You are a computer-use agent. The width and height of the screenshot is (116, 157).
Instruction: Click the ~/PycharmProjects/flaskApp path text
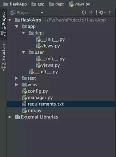[x=75, y=20]
